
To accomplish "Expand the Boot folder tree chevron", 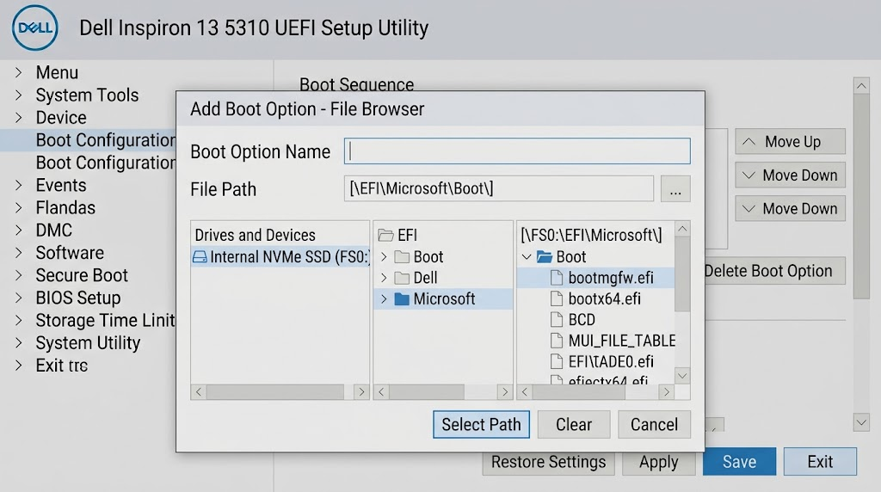I will (384, 257).
